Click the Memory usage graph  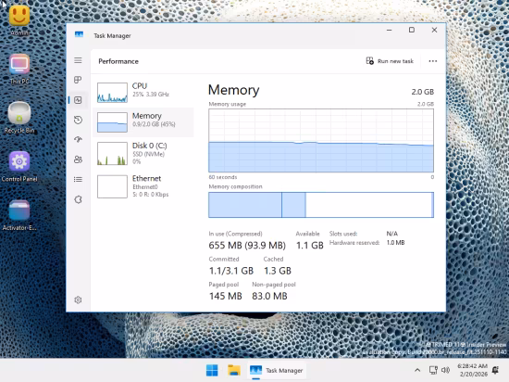[321, 140]
